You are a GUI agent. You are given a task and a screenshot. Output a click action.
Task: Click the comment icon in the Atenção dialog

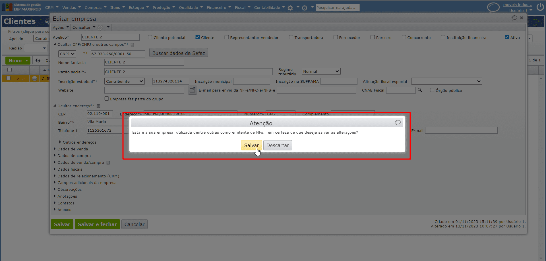click(398, 123)
